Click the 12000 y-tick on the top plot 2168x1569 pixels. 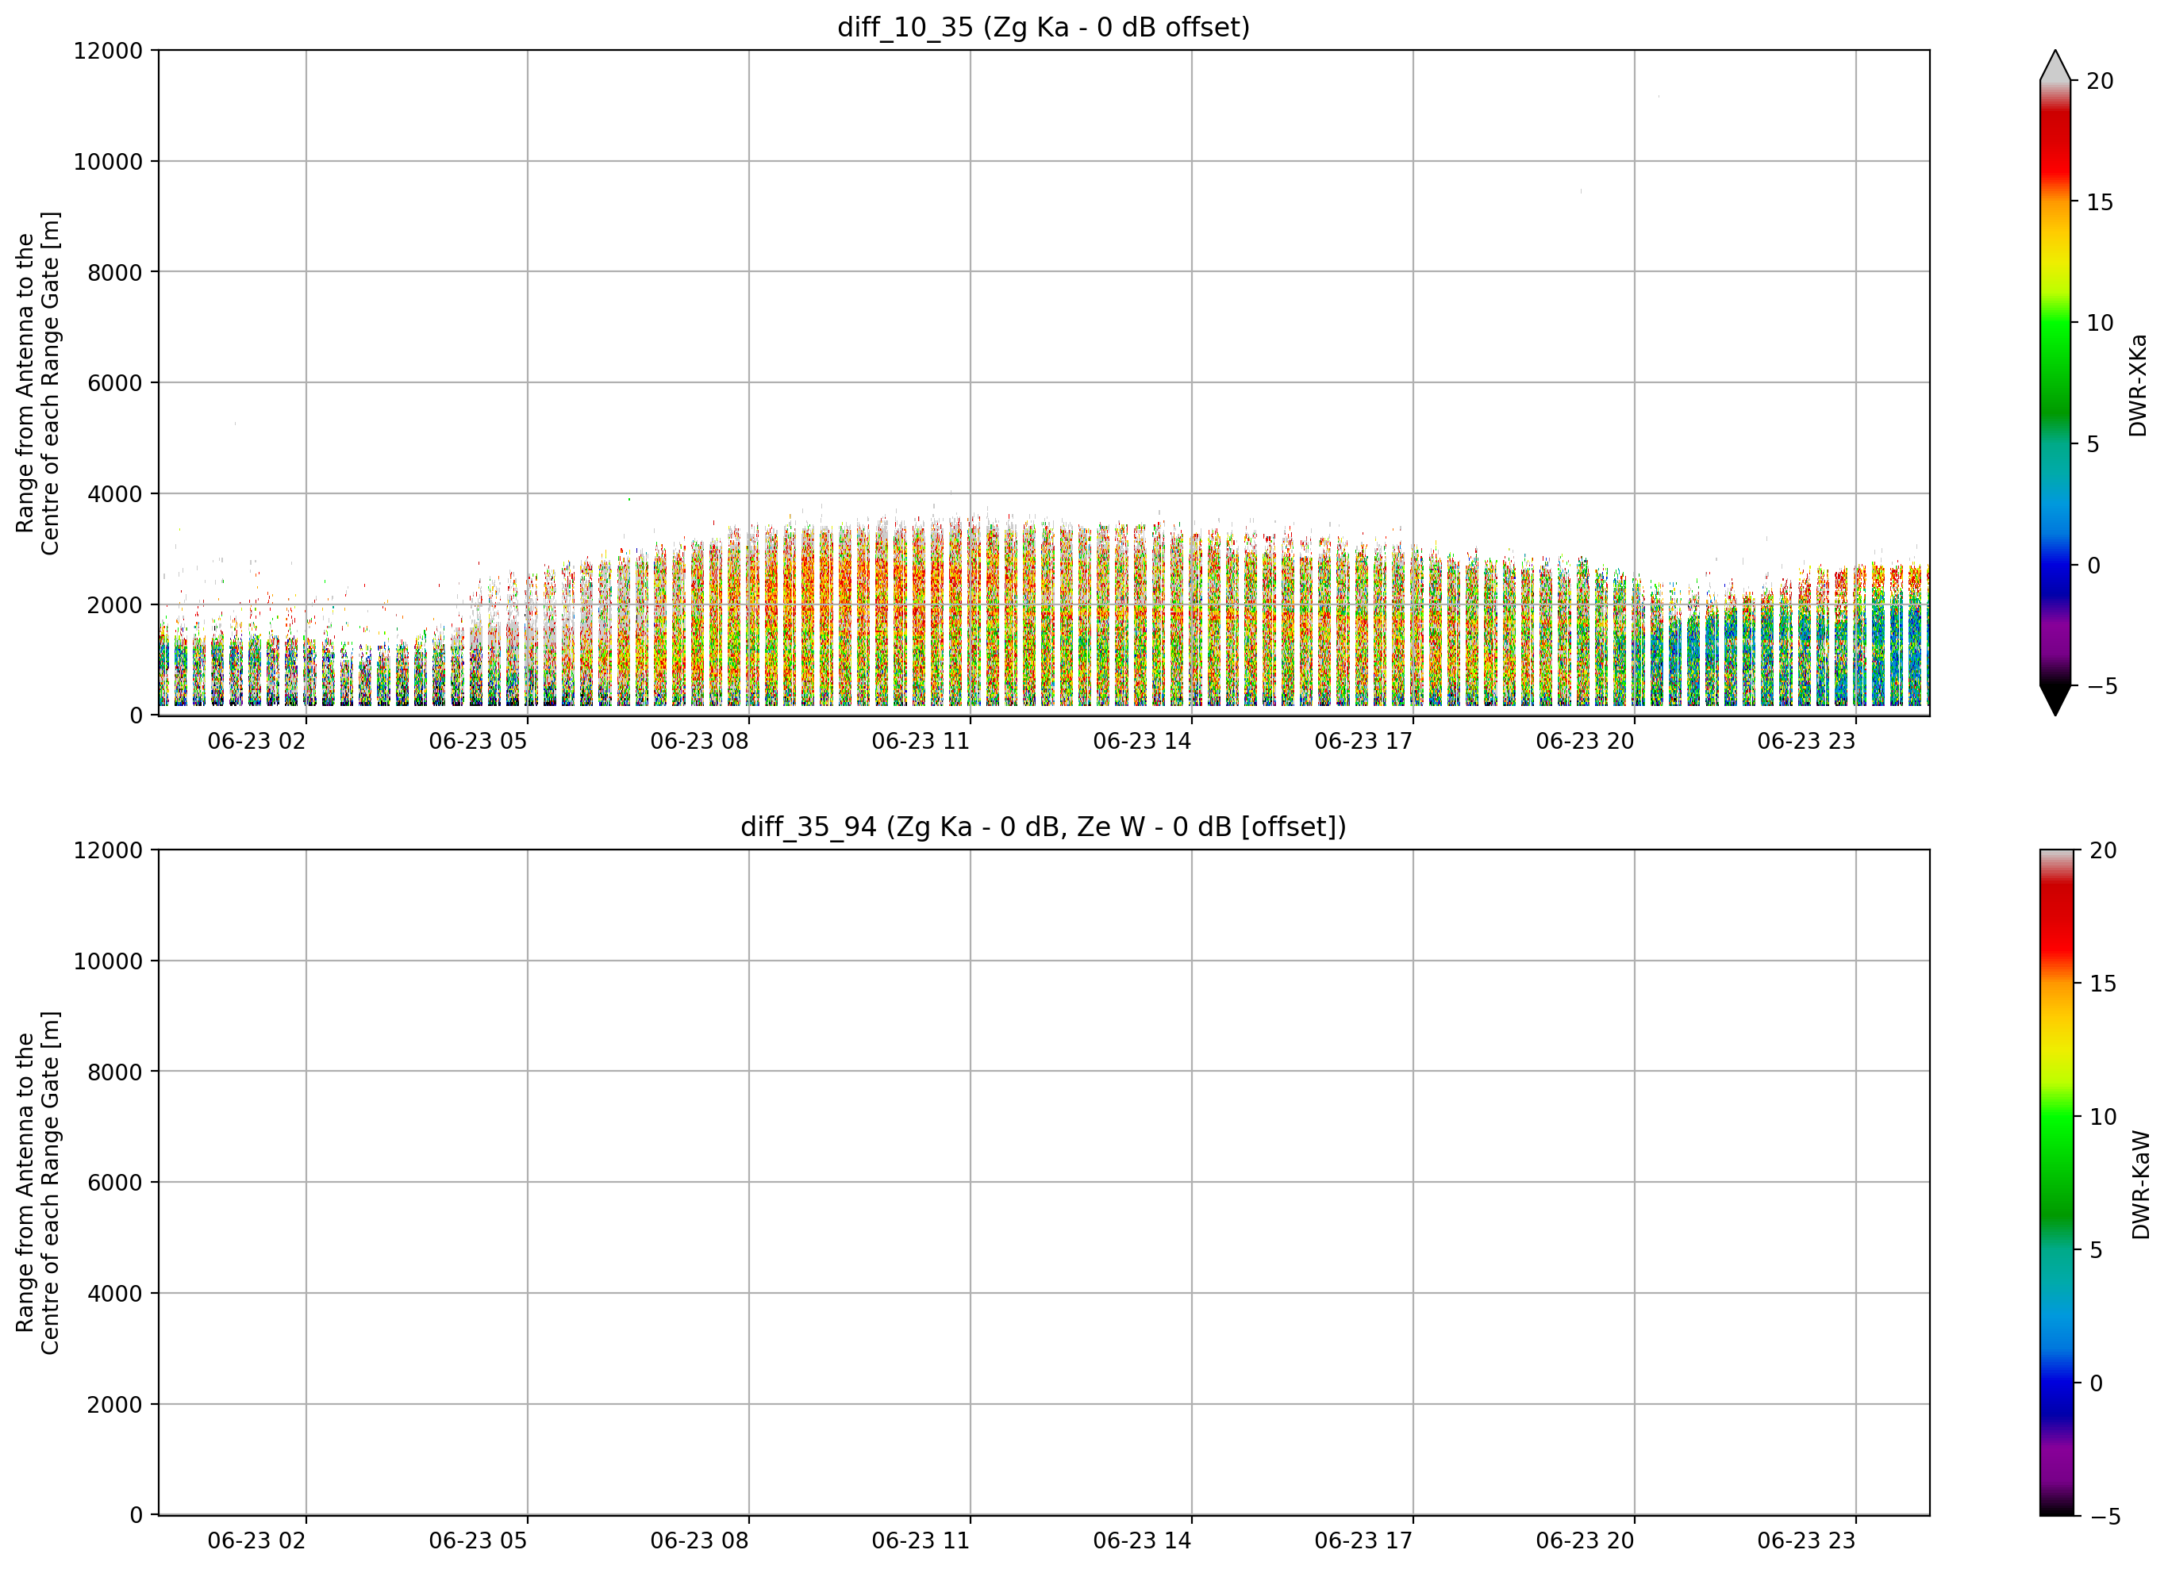(108, 51)
